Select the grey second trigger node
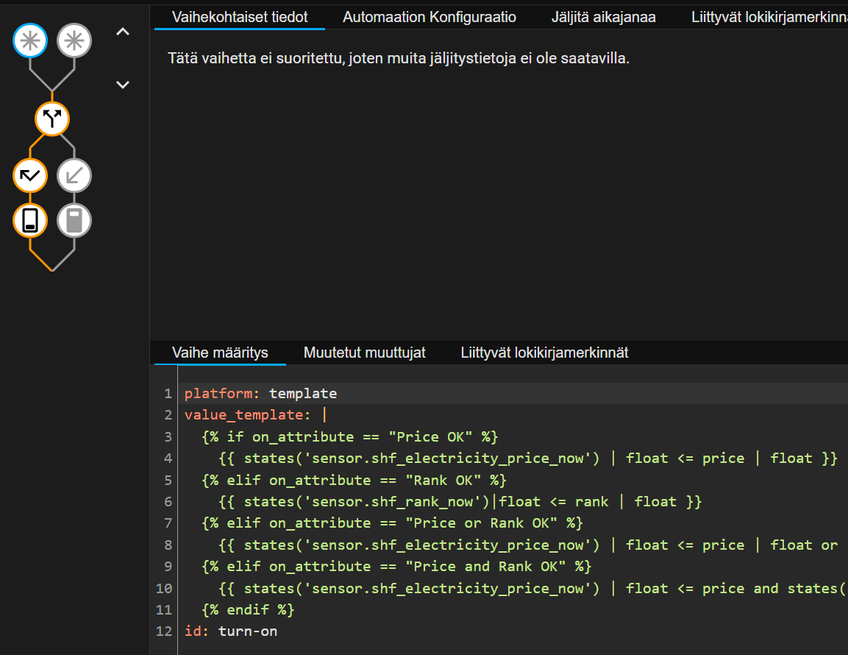The height and width of the screenshot is (655, 848). (74, 42)
